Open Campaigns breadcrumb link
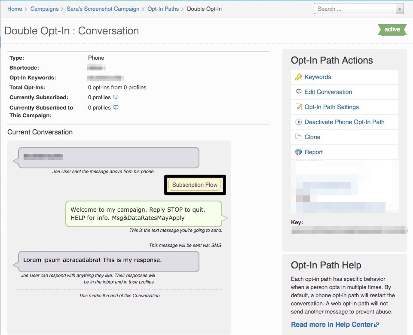 [x=45, y=9]
